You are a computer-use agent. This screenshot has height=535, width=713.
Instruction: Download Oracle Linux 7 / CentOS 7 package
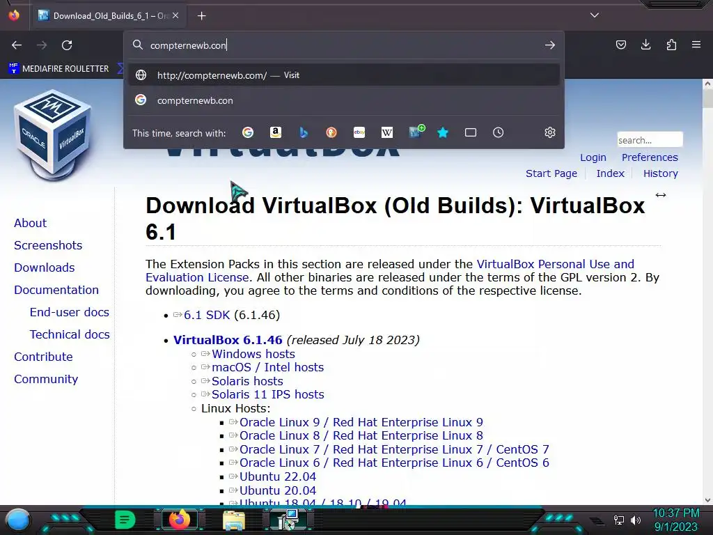(394, 449)
